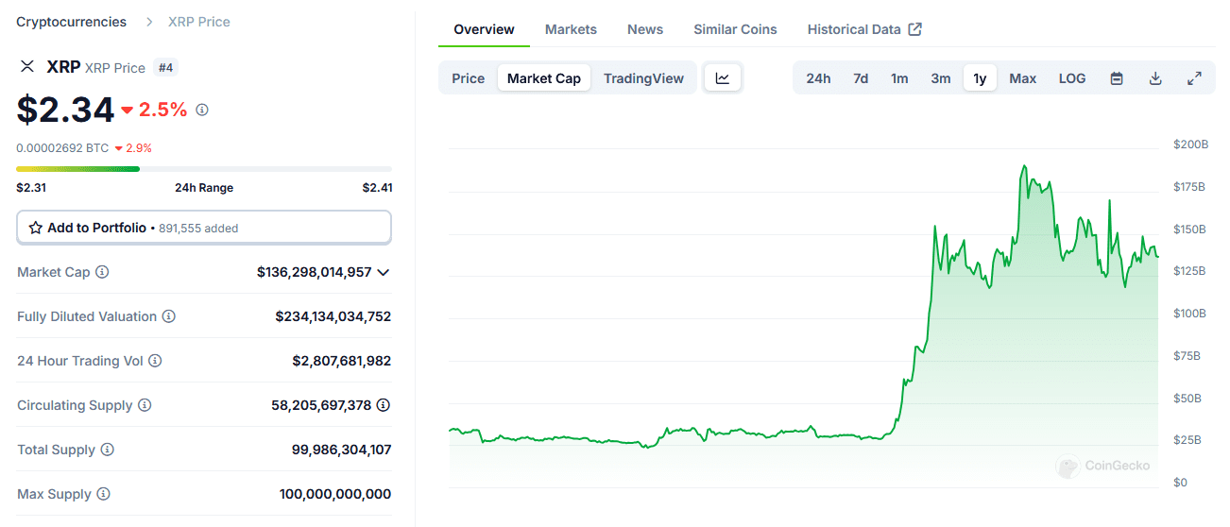Click the line chart type icon
The width and height of the screenshot is (1230, 527).
click(723, 78)
